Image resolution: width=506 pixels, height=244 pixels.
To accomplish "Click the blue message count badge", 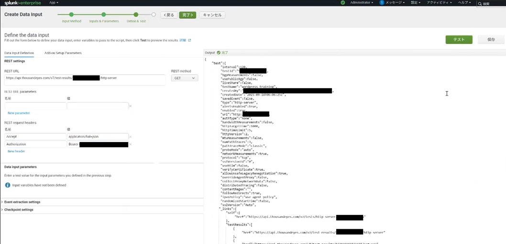I will 382,3.
